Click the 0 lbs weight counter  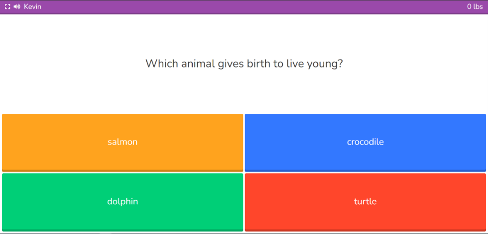click(475, 7)
